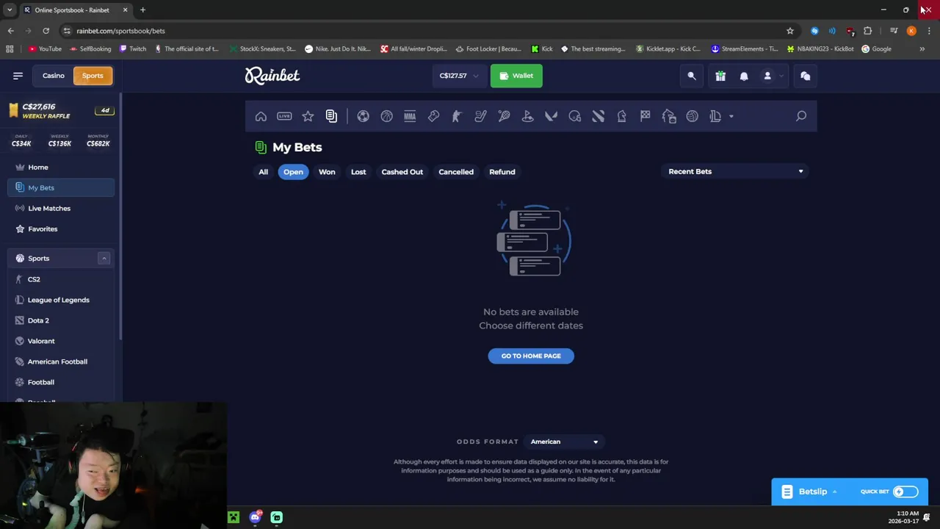Open the Twitch bookmark
This screenshot has width=940, height=529.
point(132,49)
